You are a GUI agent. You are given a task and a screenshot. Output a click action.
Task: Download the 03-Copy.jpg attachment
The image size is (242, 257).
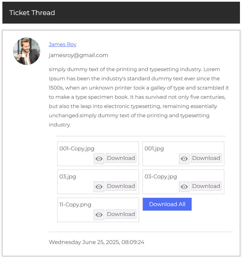pyautogui.click(x=206, y=186)
